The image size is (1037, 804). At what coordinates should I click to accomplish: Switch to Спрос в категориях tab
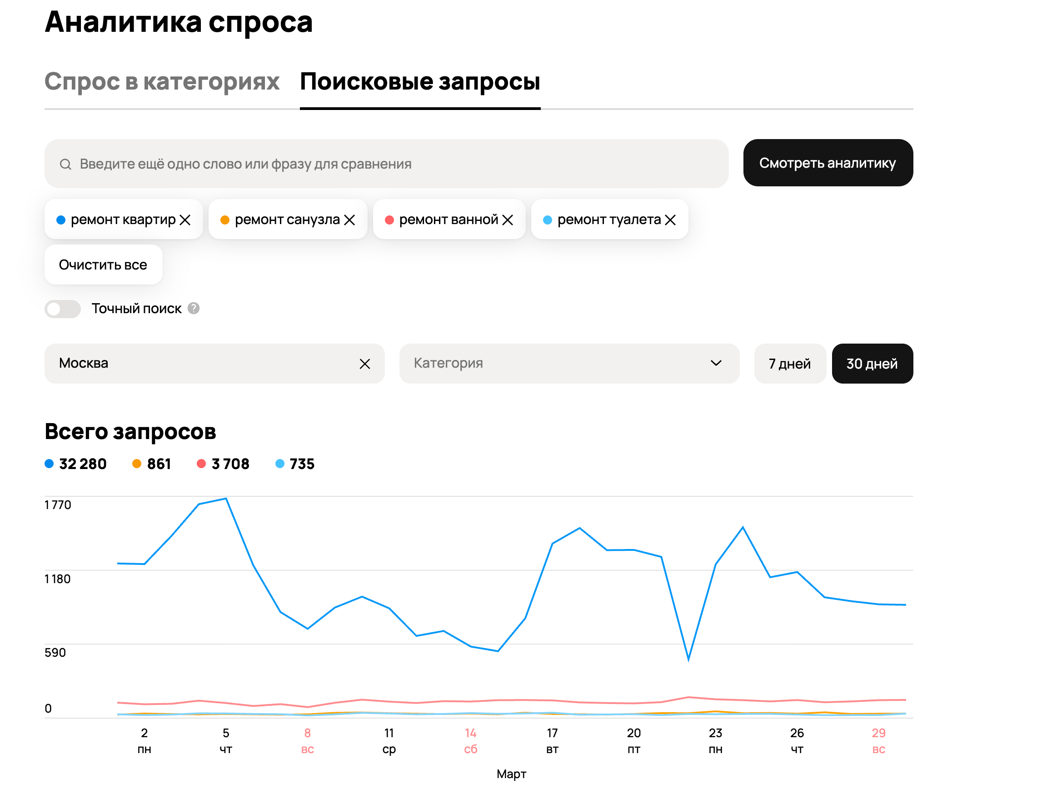pos(162,82)
